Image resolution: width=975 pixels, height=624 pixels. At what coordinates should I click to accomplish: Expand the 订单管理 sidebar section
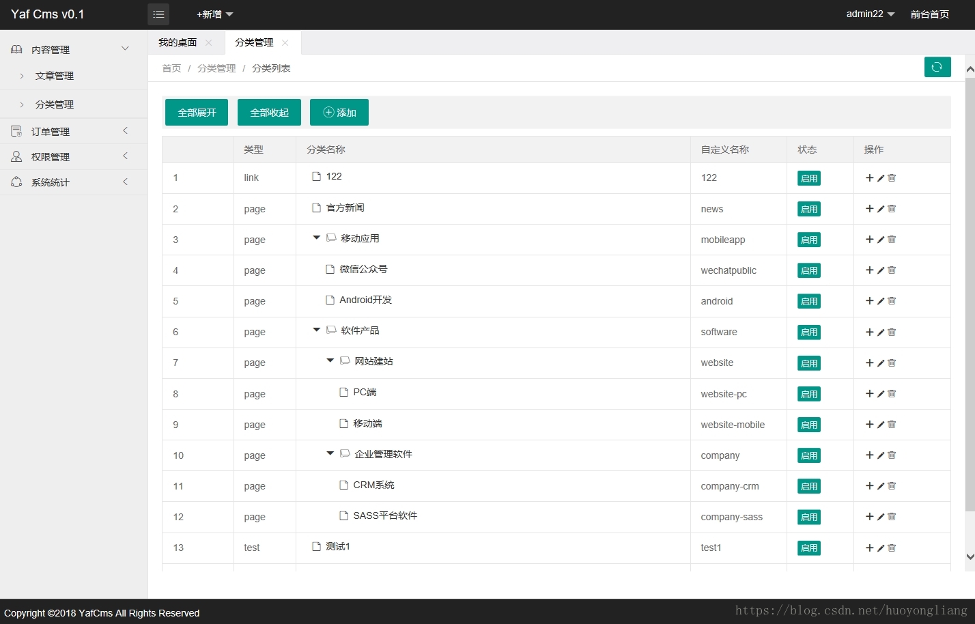coord(74,131)
